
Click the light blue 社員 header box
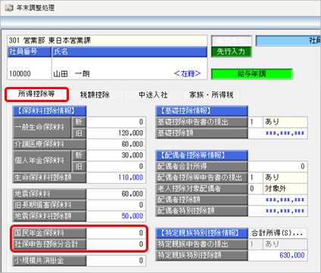pyautogui.click(x=288, y=41)
